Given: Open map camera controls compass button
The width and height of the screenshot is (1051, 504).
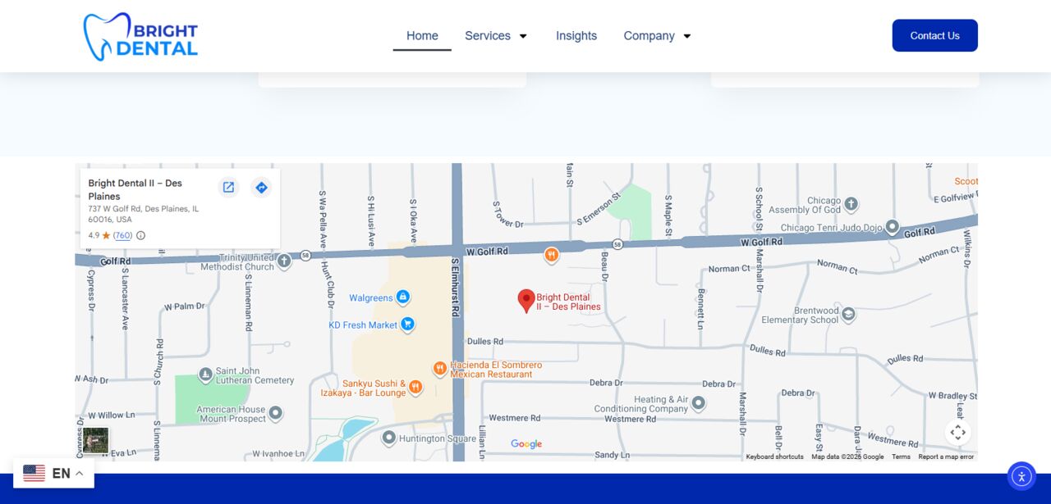Looking at the screenshot, I should [x=957, y=432].
